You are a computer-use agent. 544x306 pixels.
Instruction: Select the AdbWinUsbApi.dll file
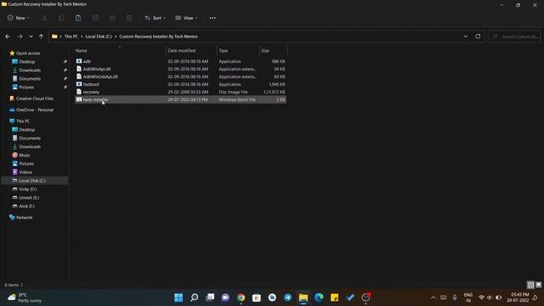pyautogui.click(x=180, y=76)
